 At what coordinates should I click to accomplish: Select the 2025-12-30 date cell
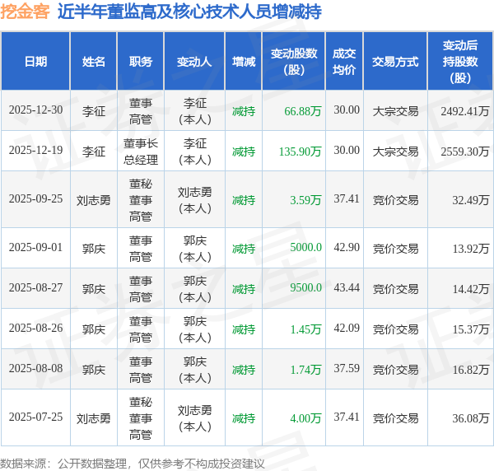(x=35, y=110)
